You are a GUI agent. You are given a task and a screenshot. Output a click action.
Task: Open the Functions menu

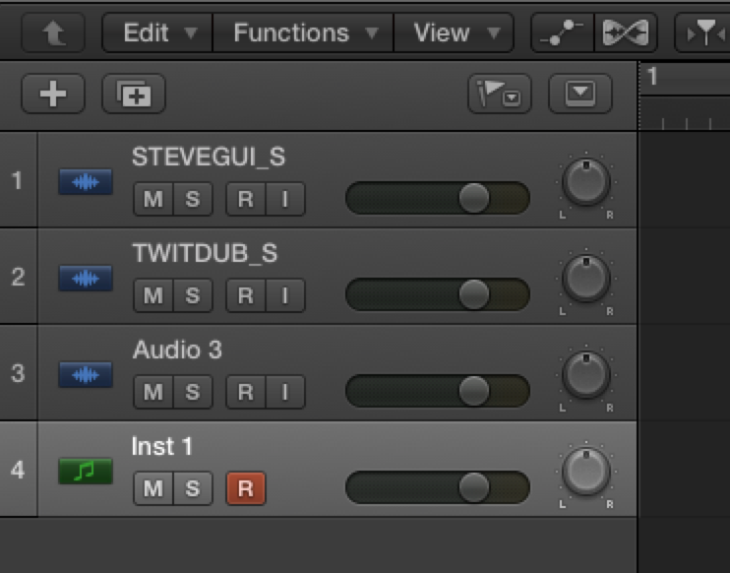click(x=303, y=32)
